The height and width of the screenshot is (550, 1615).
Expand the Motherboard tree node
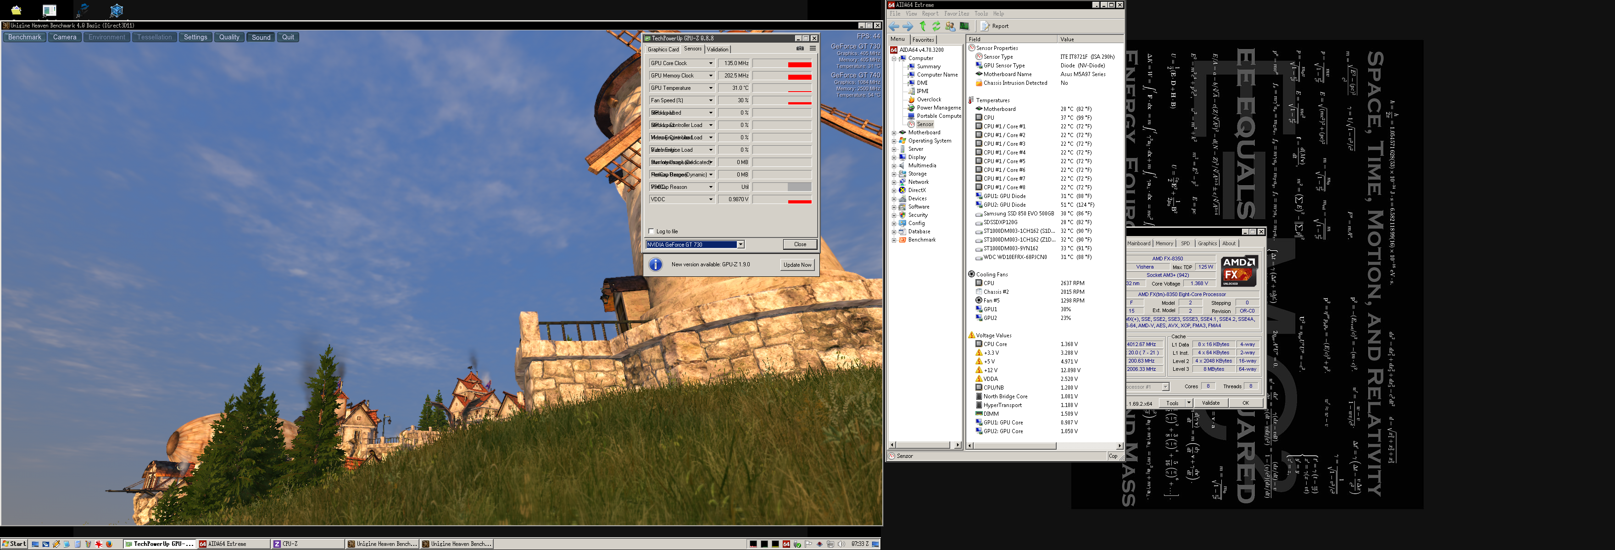[x=894, y=133]
